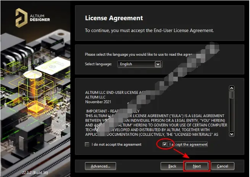Click the empty scrollbar track below the thumb
The image size is (250, 177).
[232, 115]
